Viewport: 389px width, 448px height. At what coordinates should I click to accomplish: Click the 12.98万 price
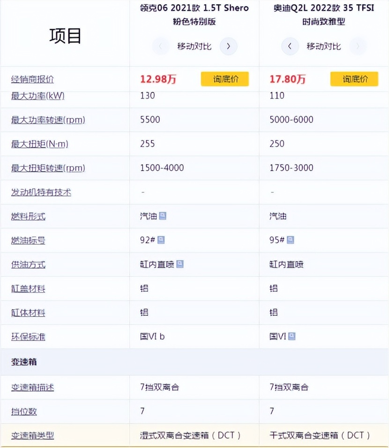coord(158,79)
